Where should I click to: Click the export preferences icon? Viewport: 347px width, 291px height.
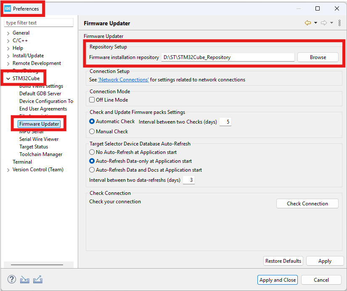38,279
